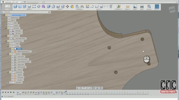Select the Joint tool in ASSEMBLE

tap(82, 6)
